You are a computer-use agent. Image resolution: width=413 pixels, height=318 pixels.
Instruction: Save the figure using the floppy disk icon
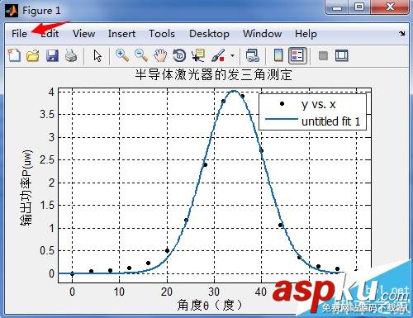click(x=52, y=55)
